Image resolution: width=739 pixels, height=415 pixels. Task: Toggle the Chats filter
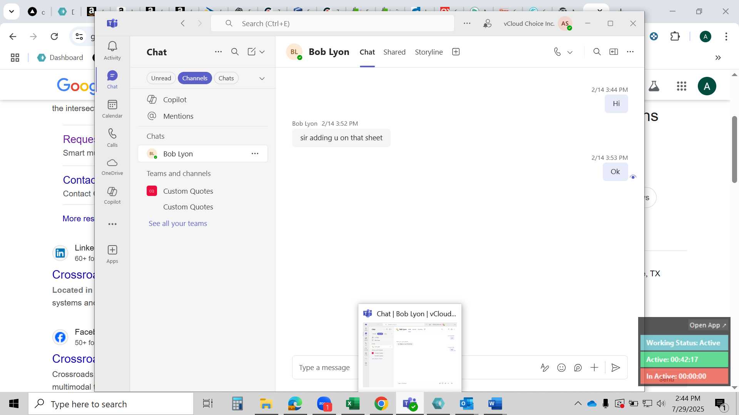226,78
